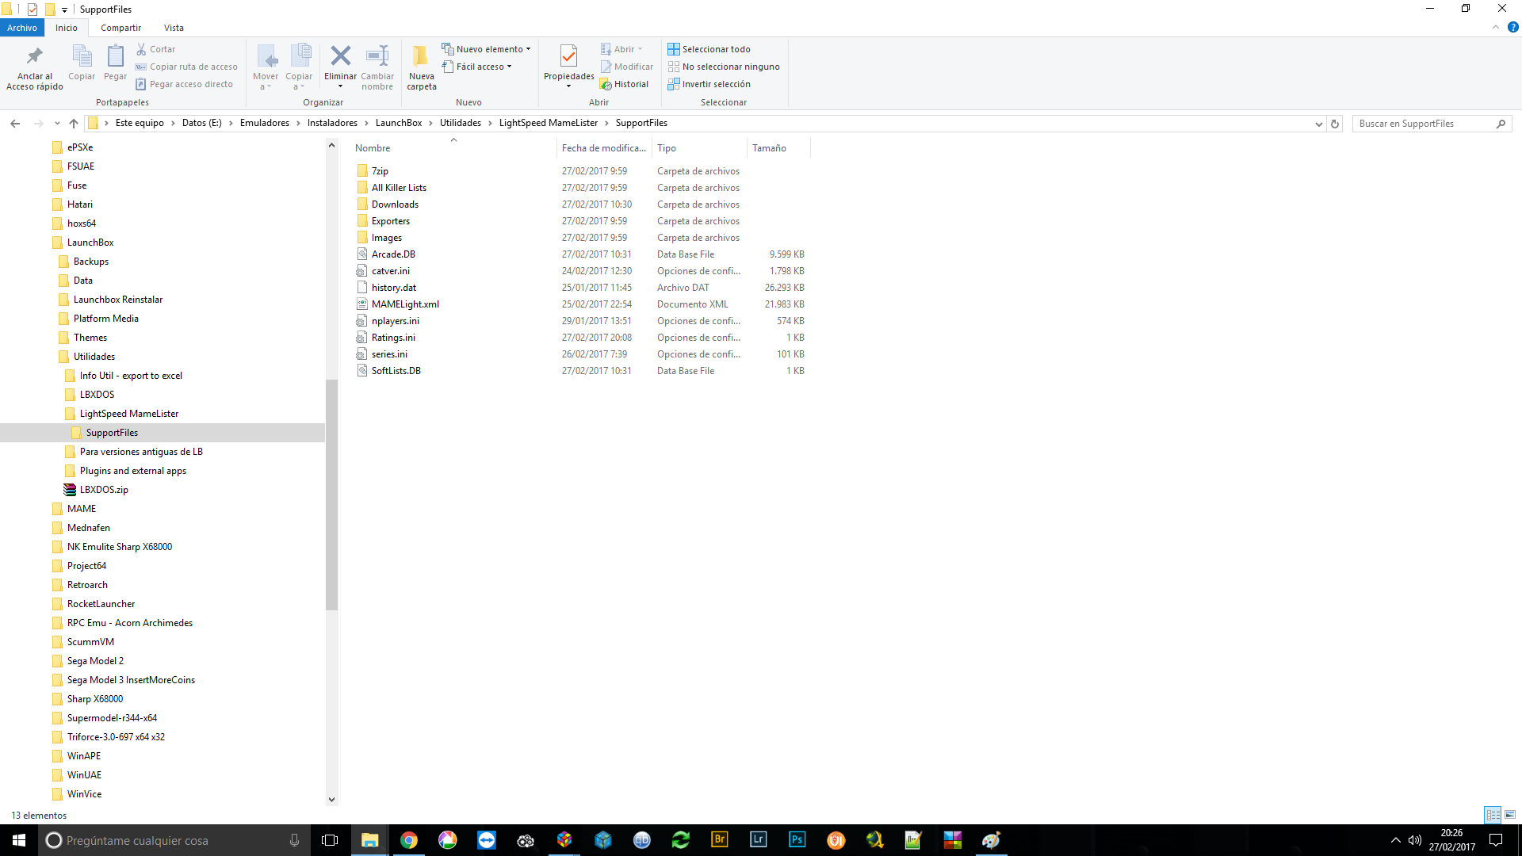Viewport: 1522px width, 856px height.
Task: Click the Historial button
Action: point(624,84)
